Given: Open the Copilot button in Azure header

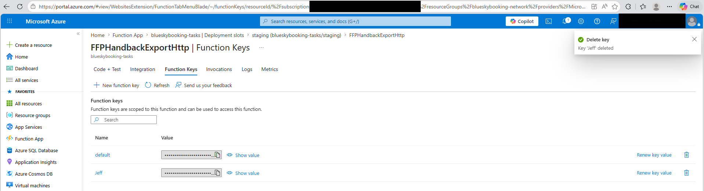Looking at the screenshot, I should pos(522,21).
